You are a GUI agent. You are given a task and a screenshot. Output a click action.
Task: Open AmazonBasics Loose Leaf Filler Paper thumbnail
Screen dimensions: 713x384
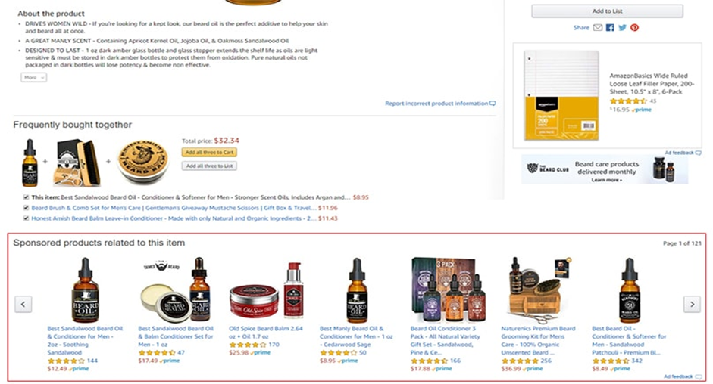(x=561, y=95)
